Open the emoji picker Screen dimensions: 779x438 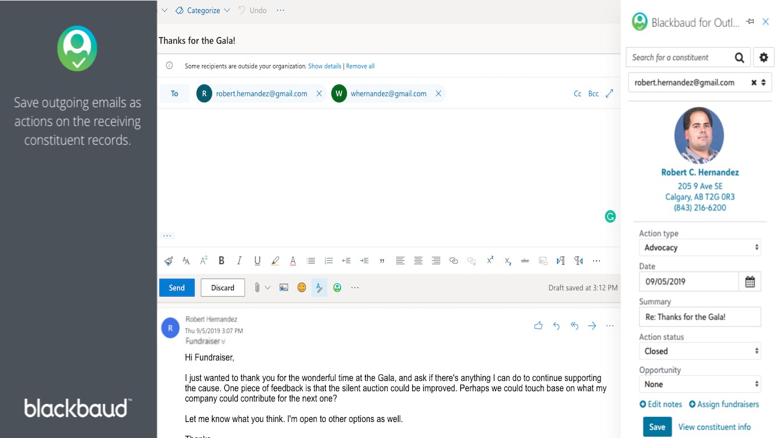(302, 287)
